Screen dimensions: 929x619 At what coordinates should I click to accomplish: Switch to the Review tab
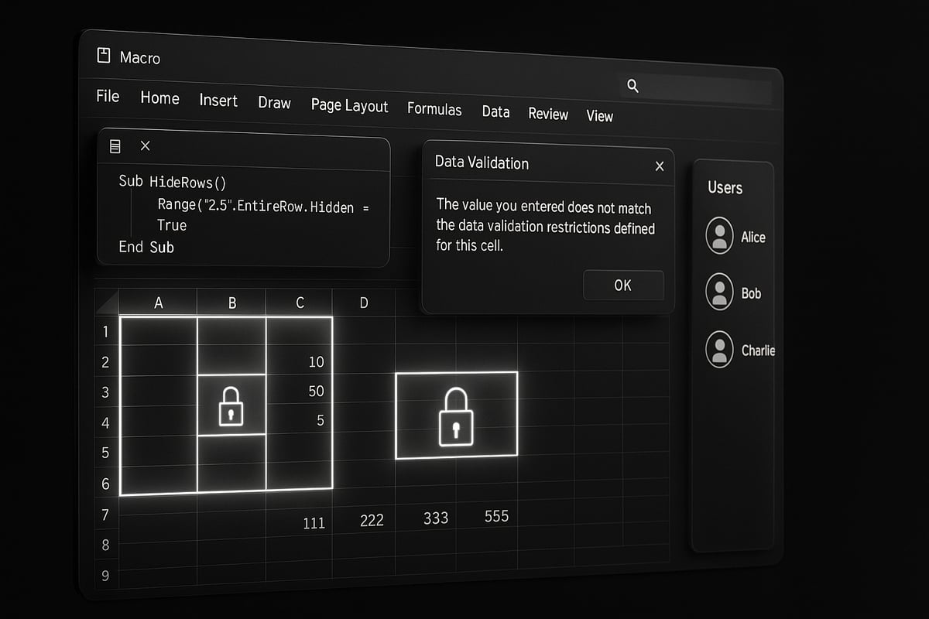click(x=548, y=114)
